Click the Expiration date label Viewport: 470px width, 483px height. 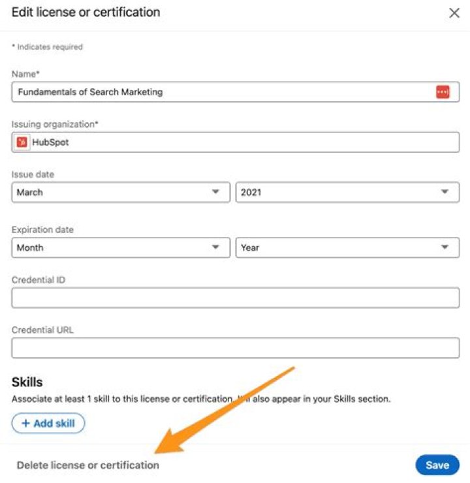click(42, 230)
